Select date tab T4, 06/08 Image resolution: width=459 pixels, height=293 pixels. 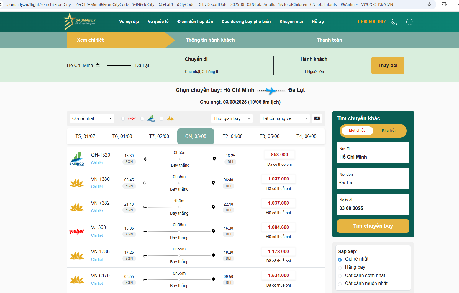pyautogui.click(x=306, y=136)
